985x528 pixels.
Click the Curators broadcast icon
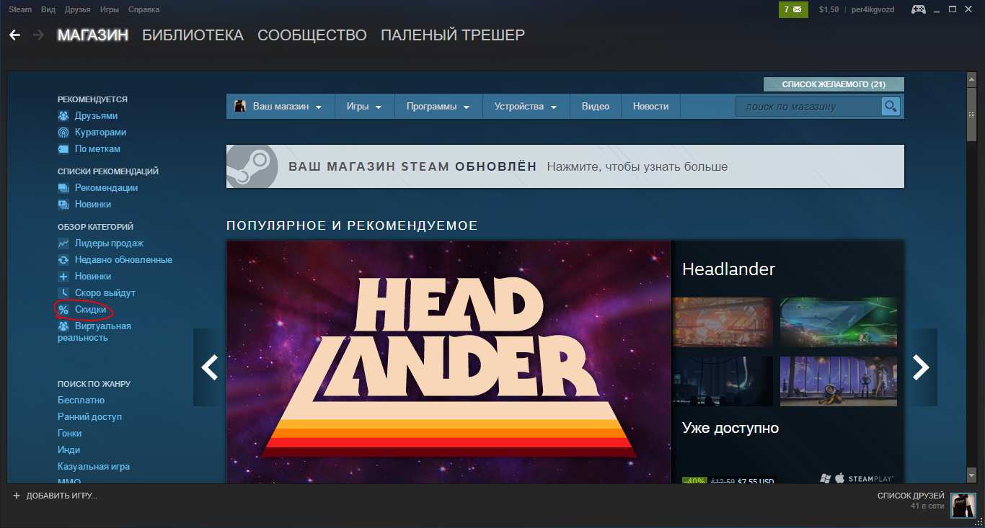pos(63,133)
